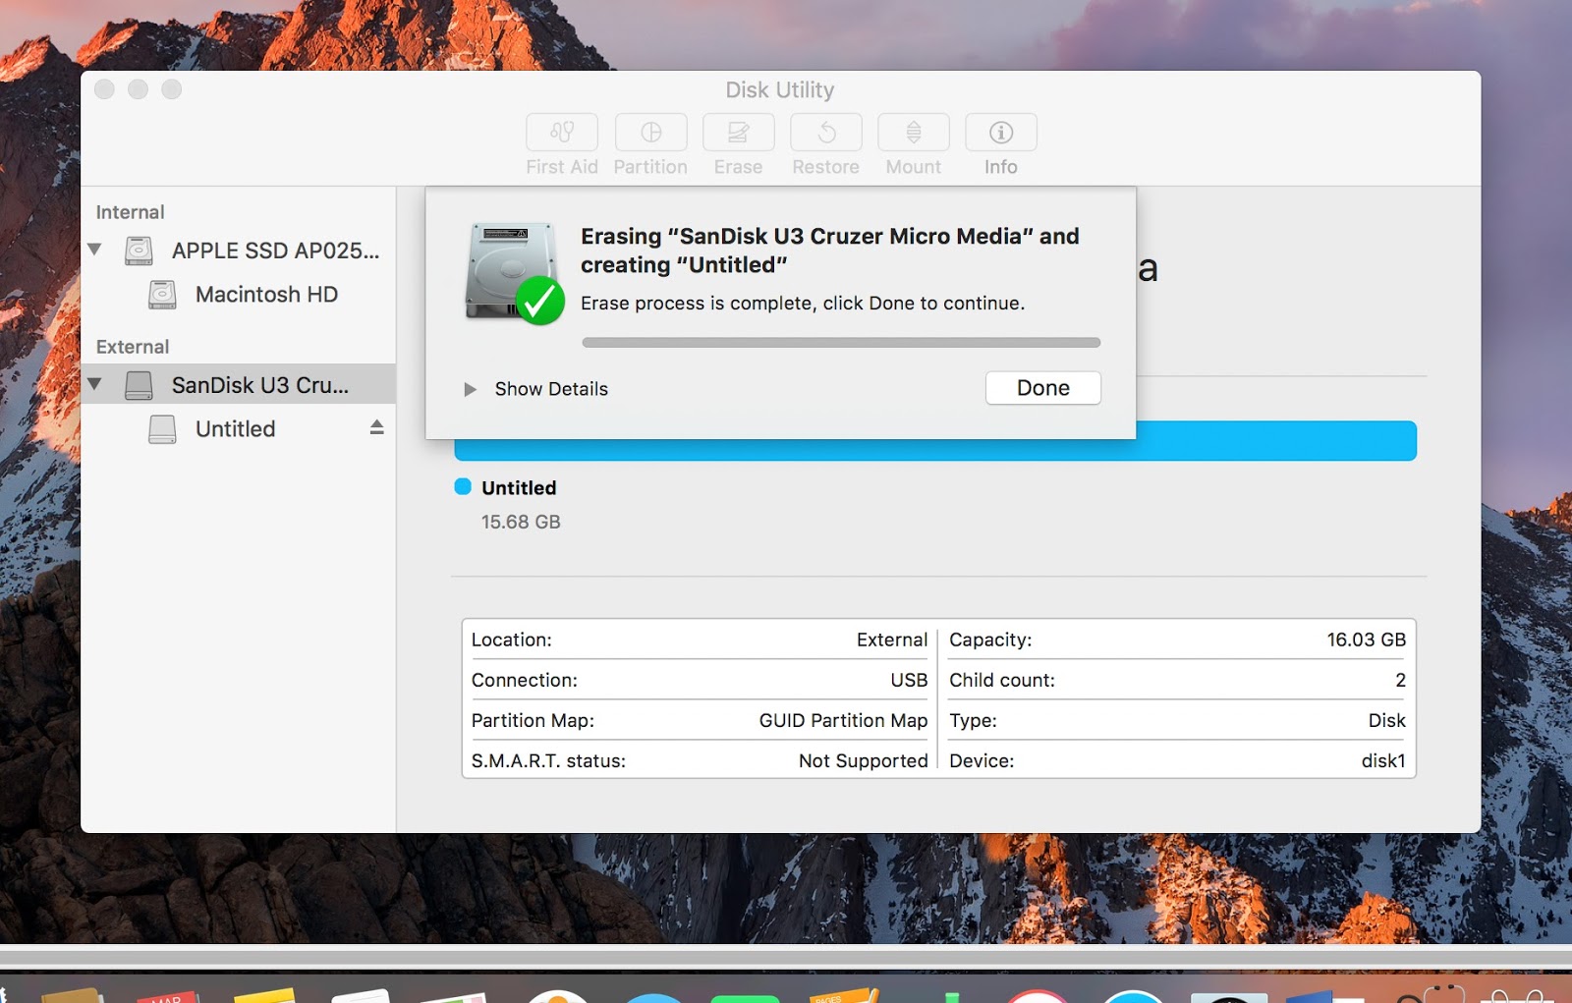Click the Partition Map: label
Screen dimensions: 1572x1003
tap(533, 720)
